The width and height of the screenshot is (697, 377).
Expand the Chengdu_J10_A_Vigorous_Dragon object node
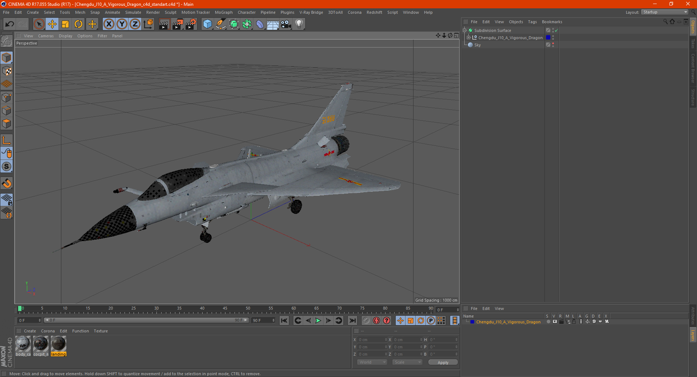468,37
